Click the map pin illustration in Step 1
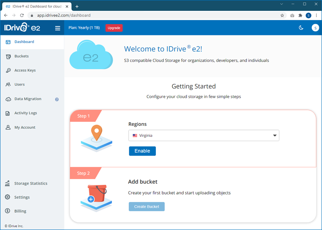The width and height of the screenshot is (322, 230). [96, 138]
